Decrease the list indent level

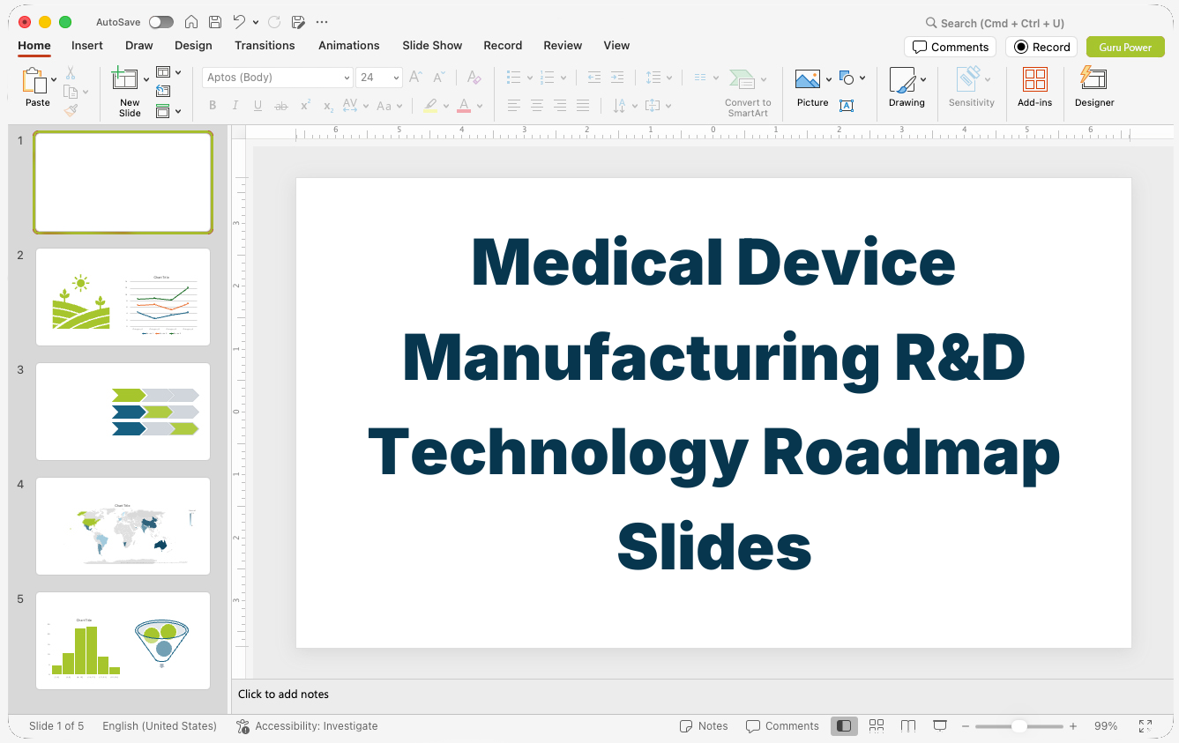click(594, 78)
